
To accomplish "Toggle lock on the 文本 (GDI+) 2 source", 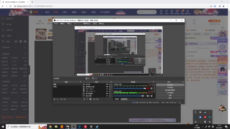I will [110, 91].
